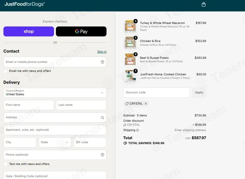
Task: Click the Express checkout label
Action: 55,21
